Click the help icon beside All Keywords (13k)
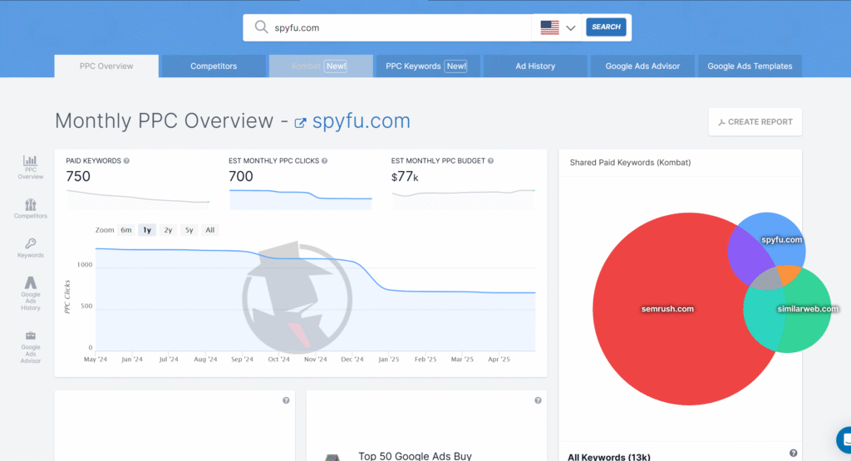 click(794, 453)
